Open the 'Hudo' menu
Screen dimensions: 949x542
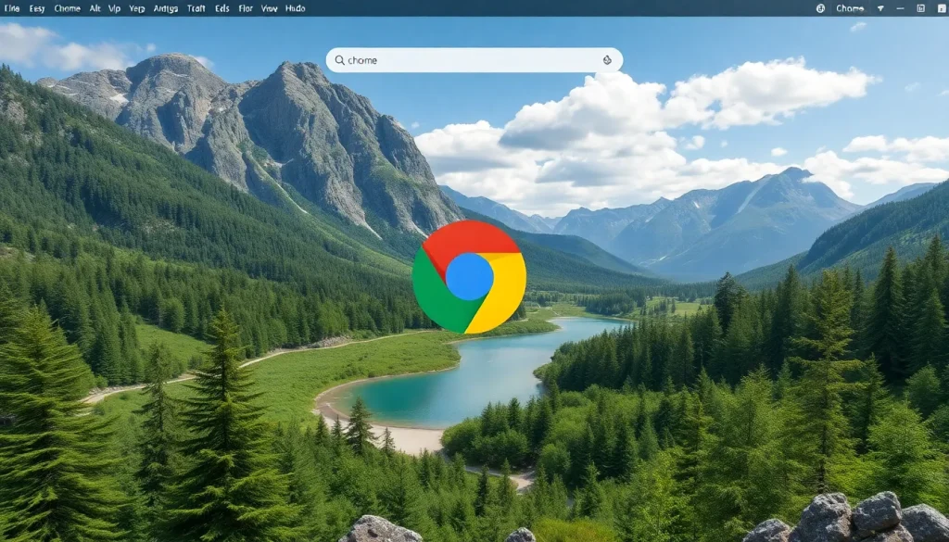[296, 8]
